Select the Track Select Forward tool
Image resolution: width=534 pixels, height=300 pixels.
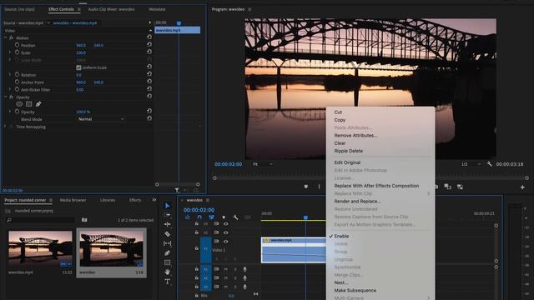[167, 215]
